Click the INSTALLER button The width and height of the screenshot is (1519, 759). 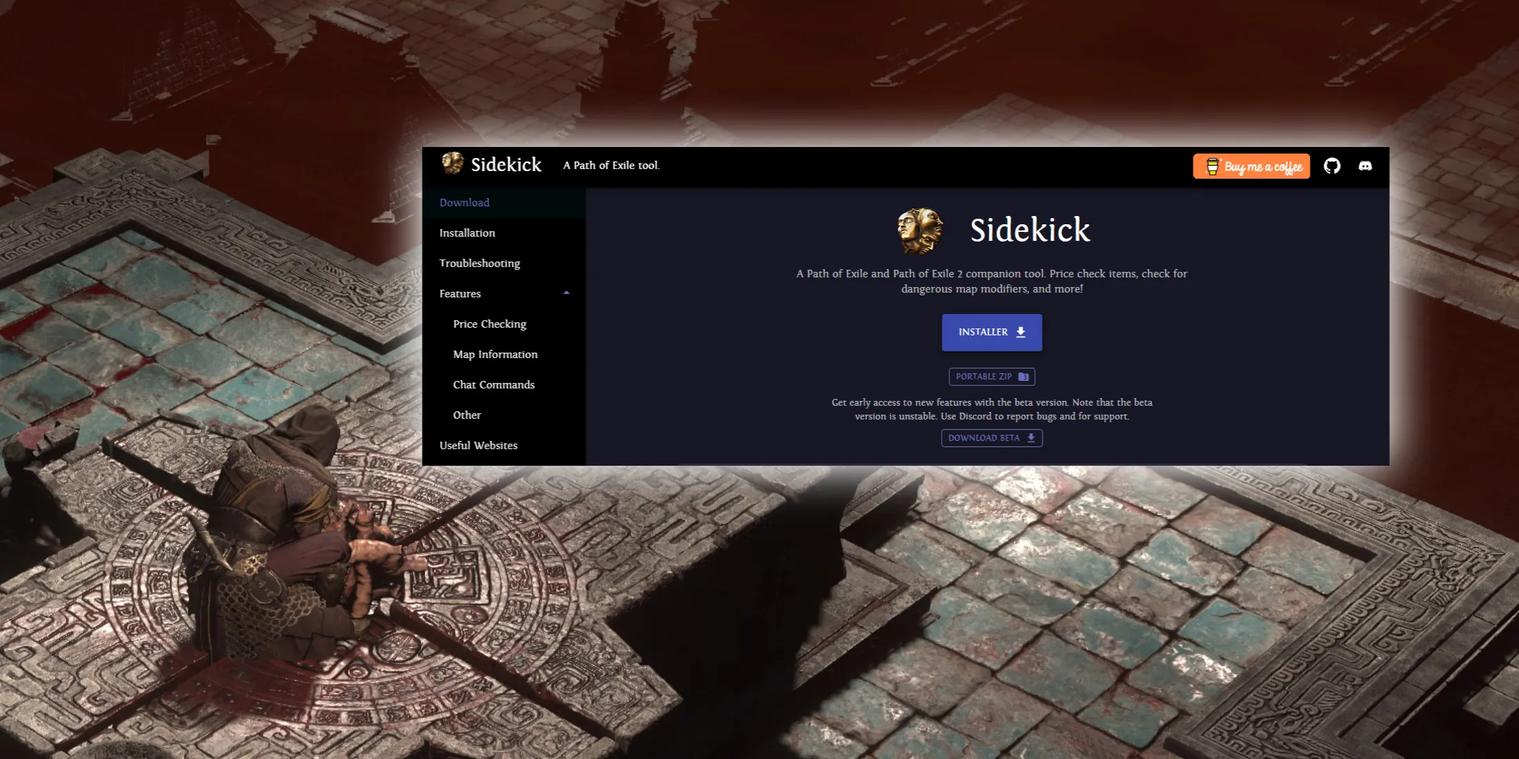[991, 332]
